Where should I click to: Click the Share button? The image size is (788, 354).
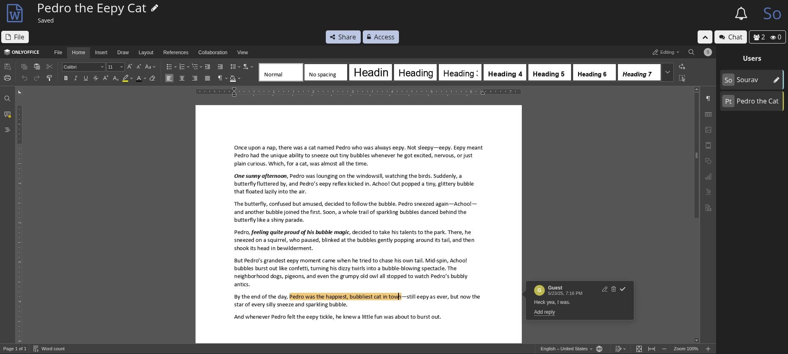point(343,37)
